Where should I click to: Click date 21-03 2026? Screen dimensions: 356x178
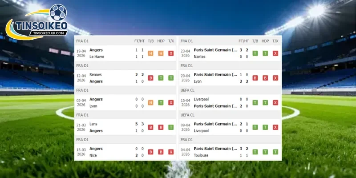pos(81,127)
